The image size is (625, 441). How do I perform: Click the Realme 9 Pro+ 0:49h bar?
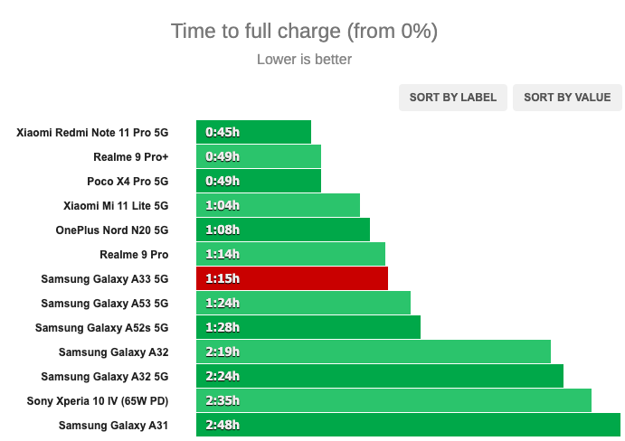point(259,156)
